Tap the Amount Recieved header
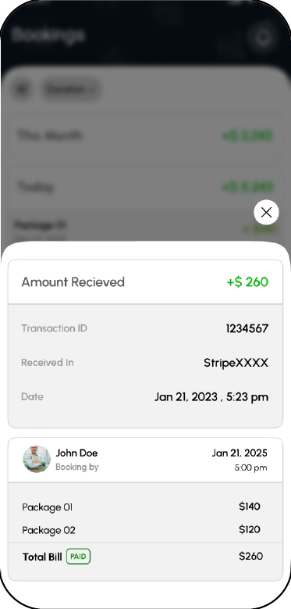 73,282
